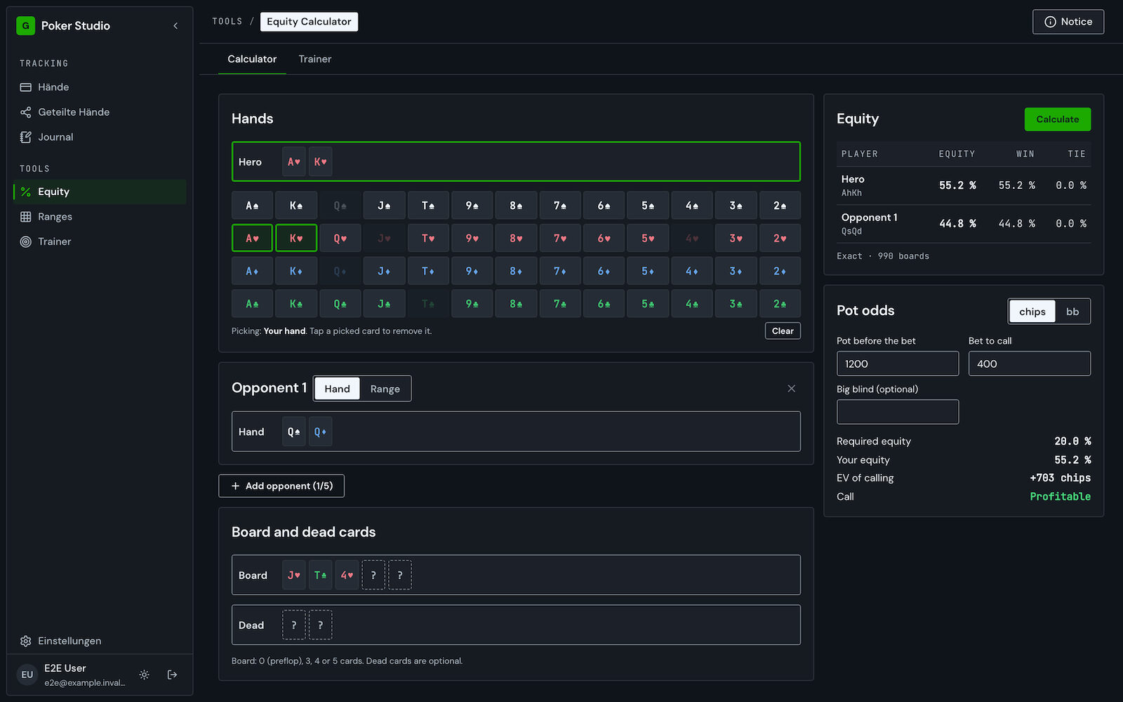Deselect the king of hearts in grid

tap(296, 239)
